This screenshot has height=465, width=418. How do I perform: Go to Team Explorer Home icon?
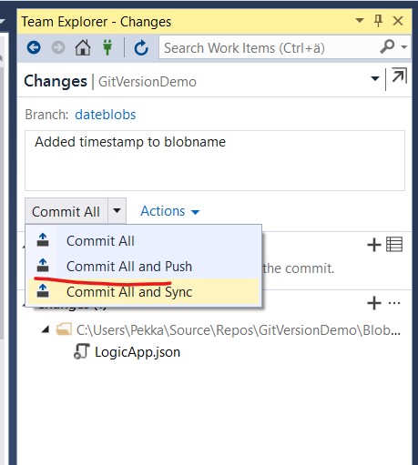coord(83,47)
